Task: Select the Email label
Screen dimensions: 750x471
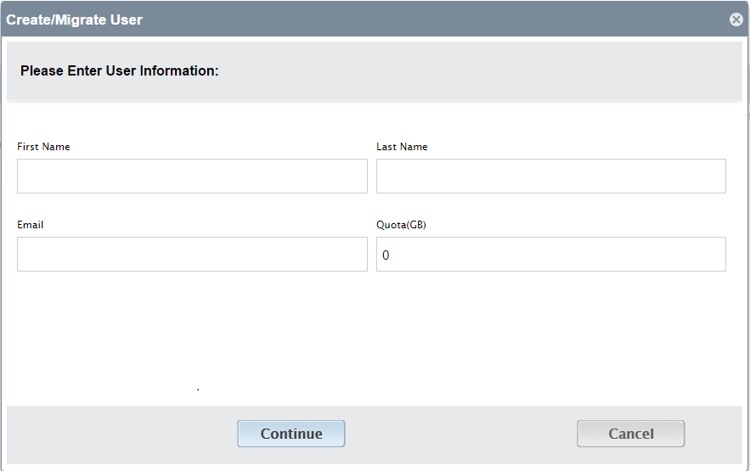Action: [x=30, y=225]
